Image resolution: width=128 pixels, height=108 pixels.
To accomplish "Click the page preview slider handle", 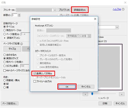I will pos(92,94).
